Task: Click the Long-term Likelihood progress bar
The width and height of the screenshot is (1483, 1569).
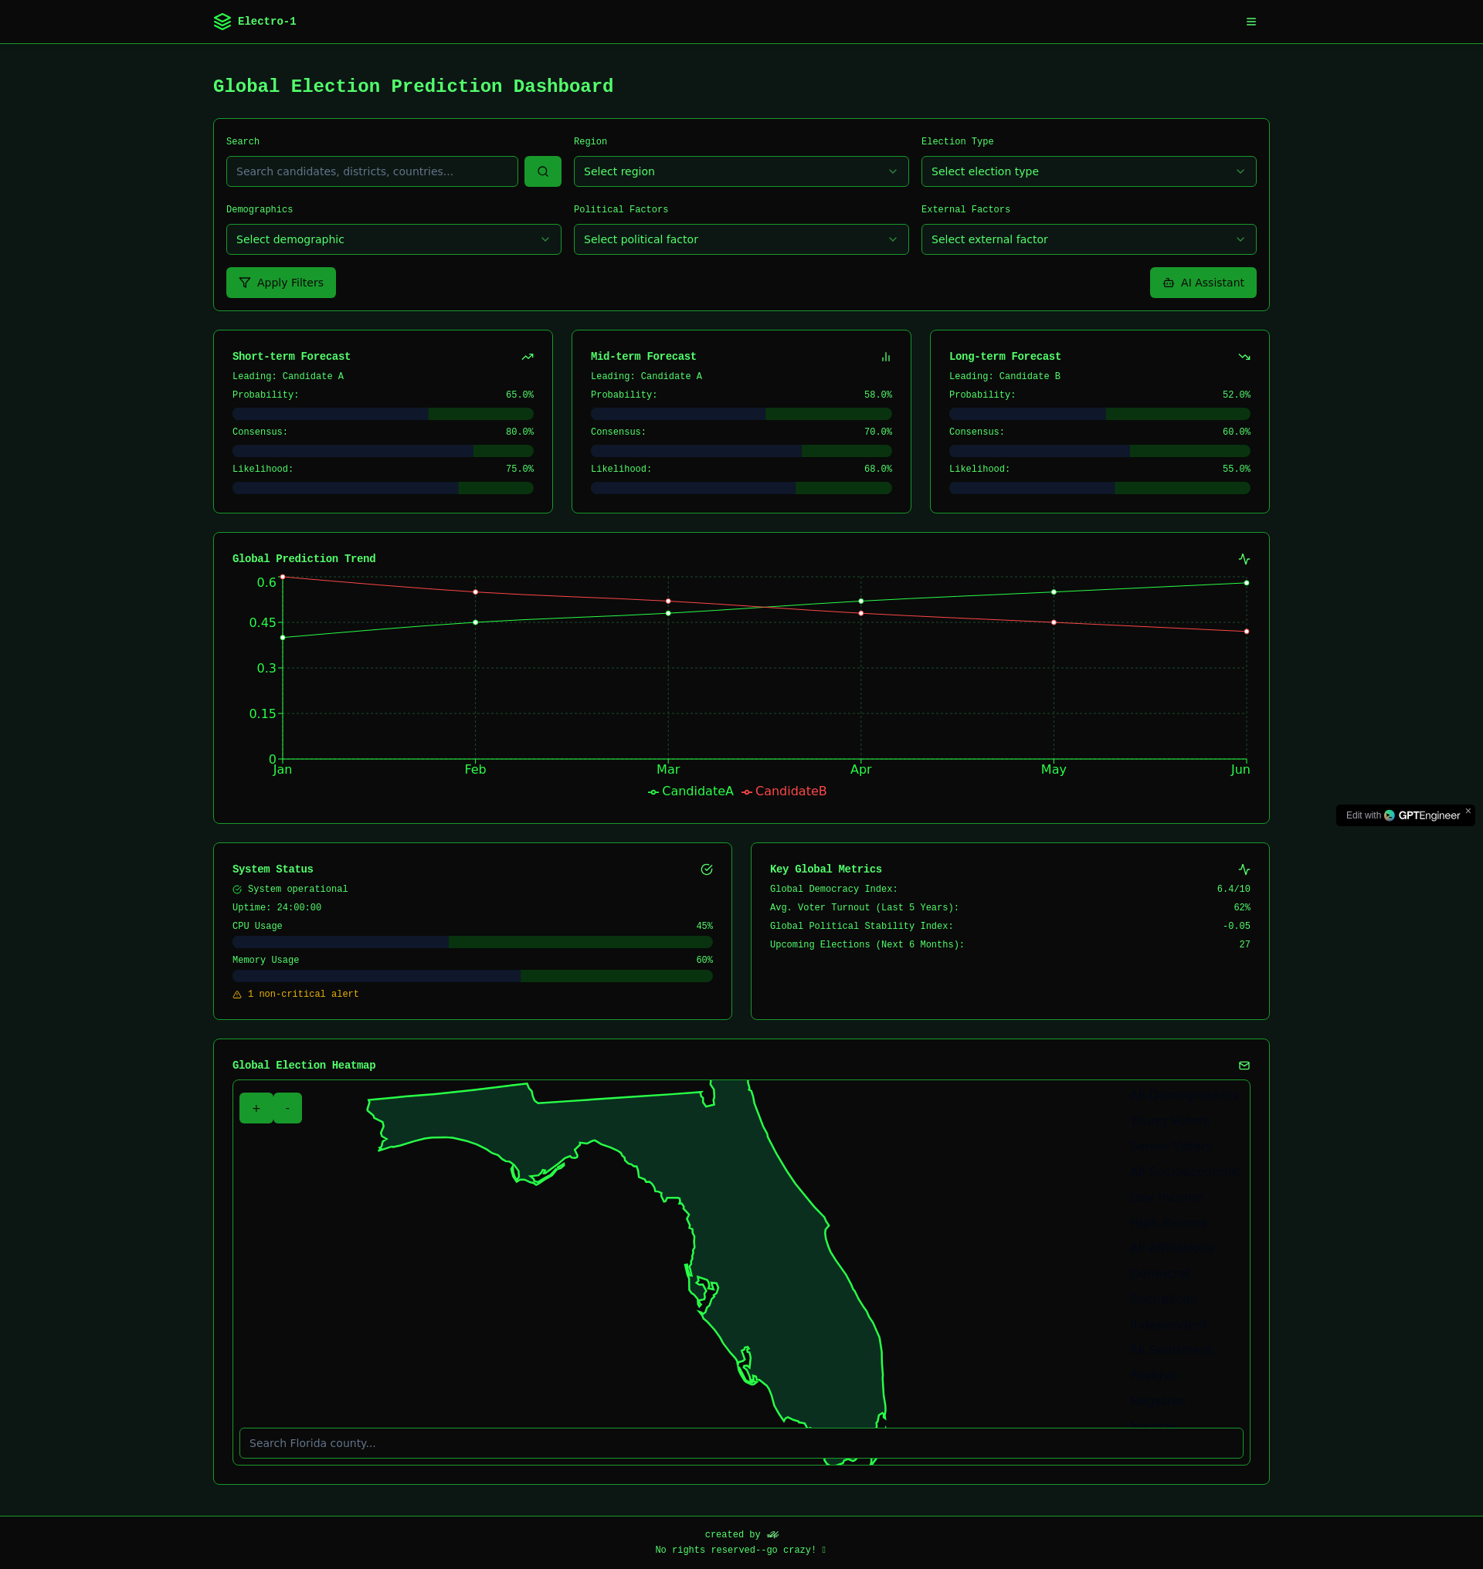Action: (x=1100, y=489)
